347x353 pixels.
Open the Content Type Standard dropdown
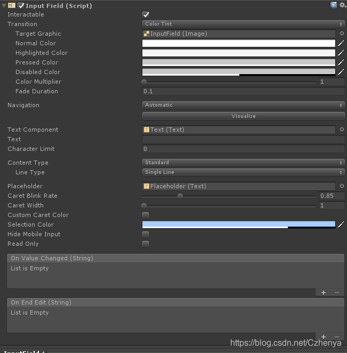coord(243,163)
